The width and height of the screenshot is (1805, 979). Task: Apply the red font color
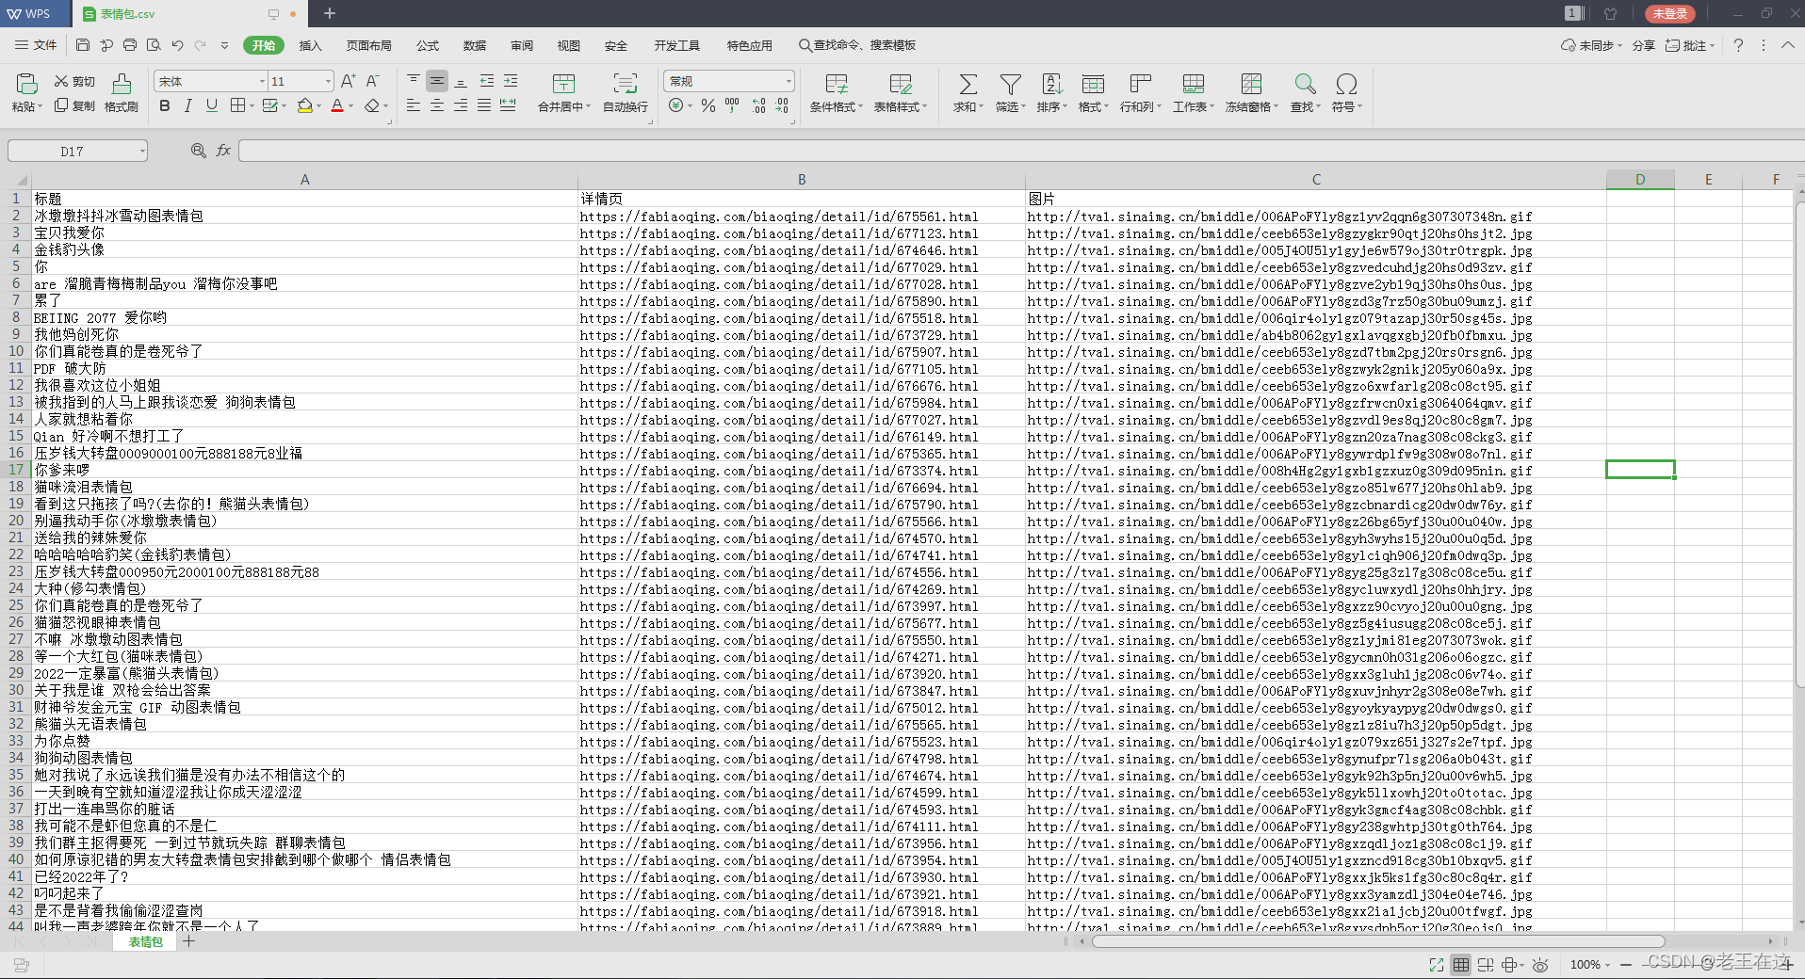337,106
